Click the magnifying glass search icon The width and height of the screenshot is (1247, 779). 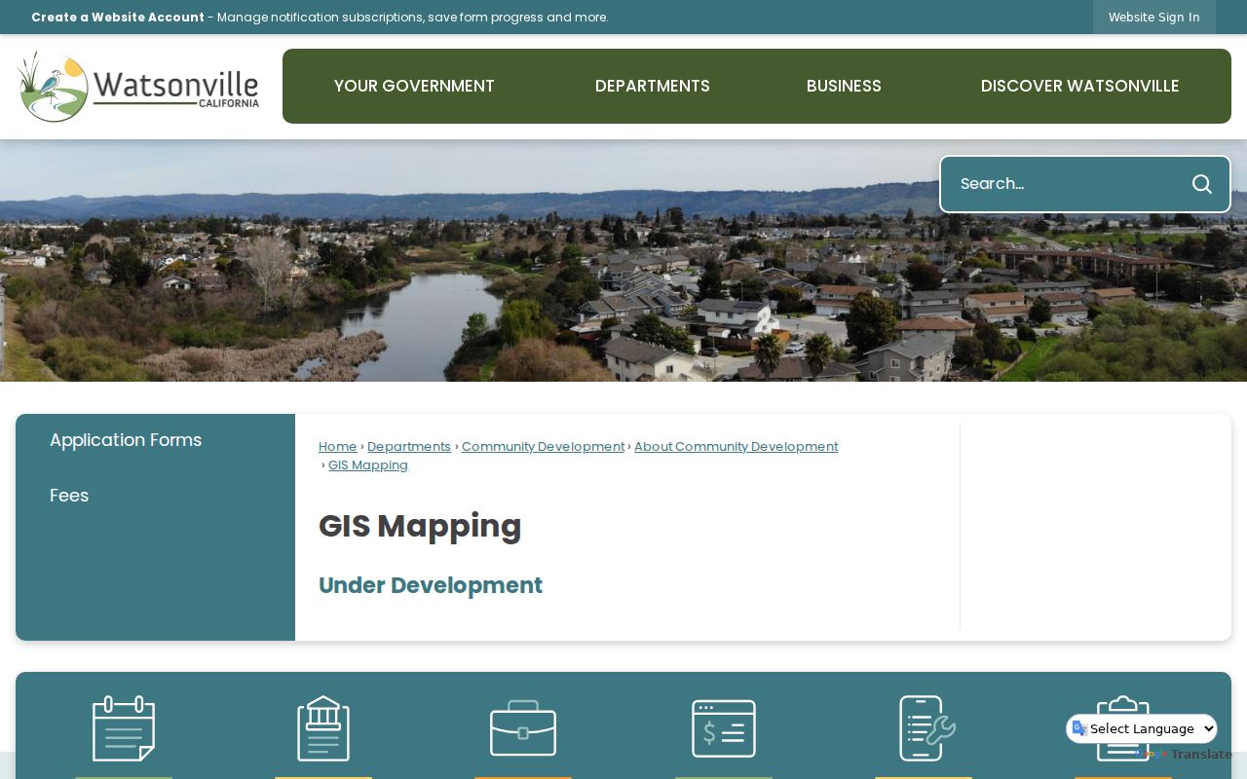click(x=1202, y=184)
